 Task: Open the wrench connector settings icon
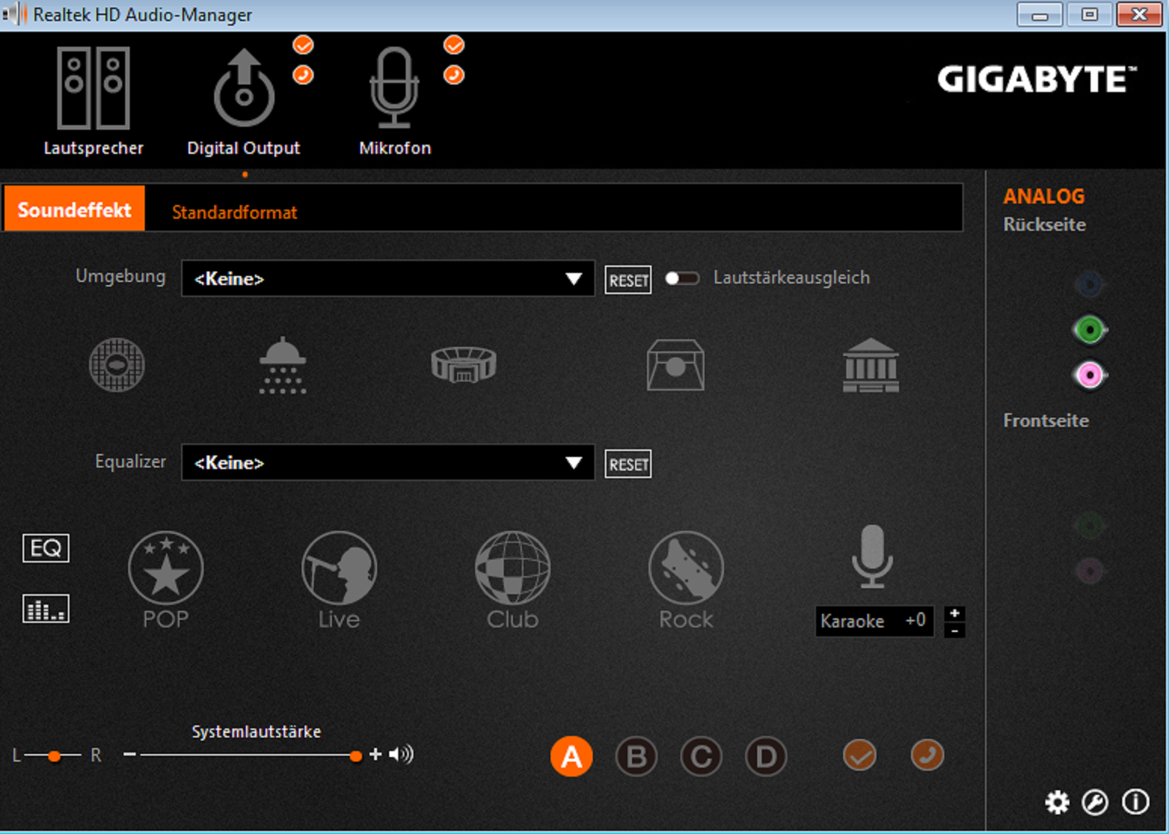click(x=1095, y=802)
